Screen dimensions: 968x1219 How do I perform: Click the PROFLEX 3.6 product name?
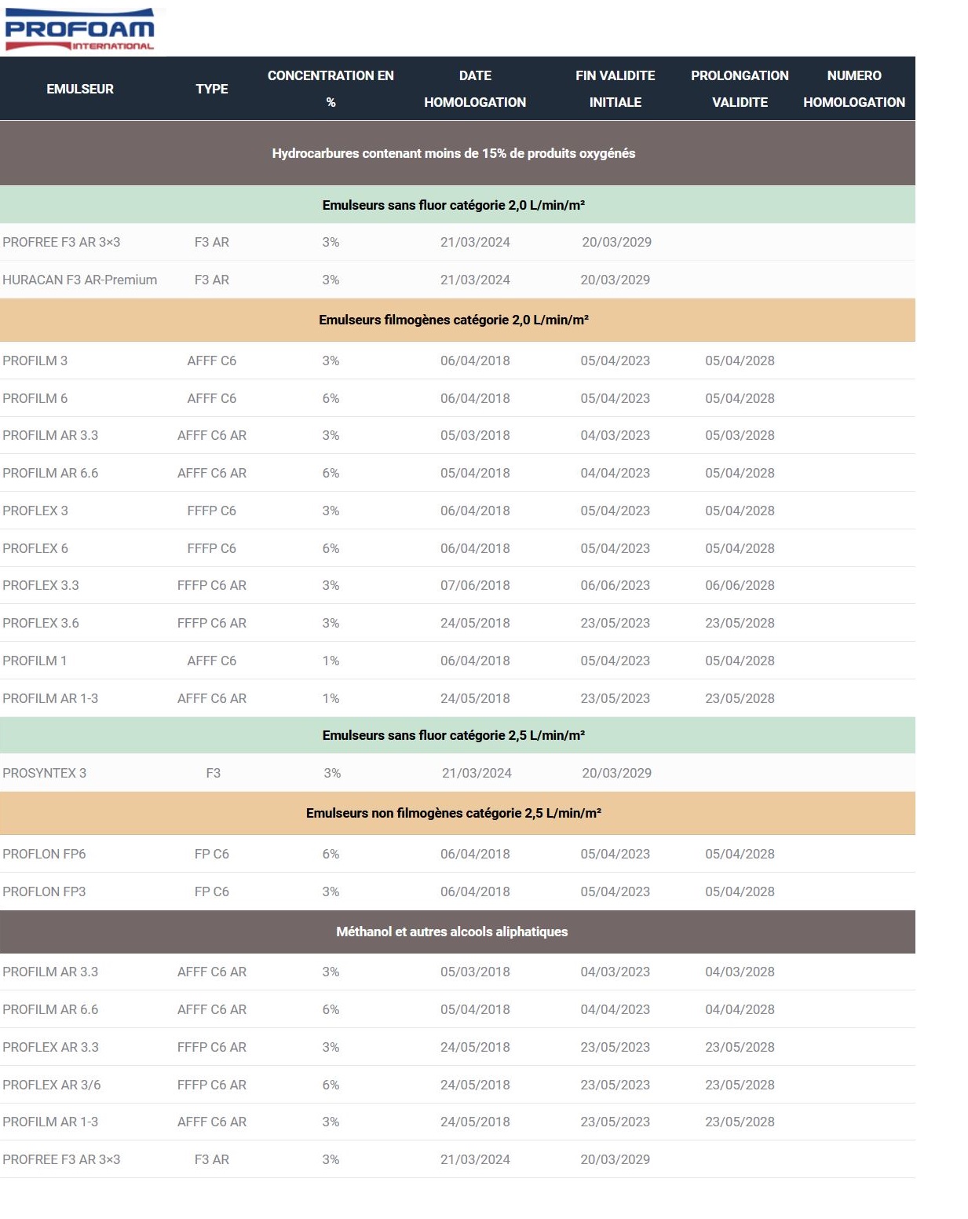click(41, 623)
